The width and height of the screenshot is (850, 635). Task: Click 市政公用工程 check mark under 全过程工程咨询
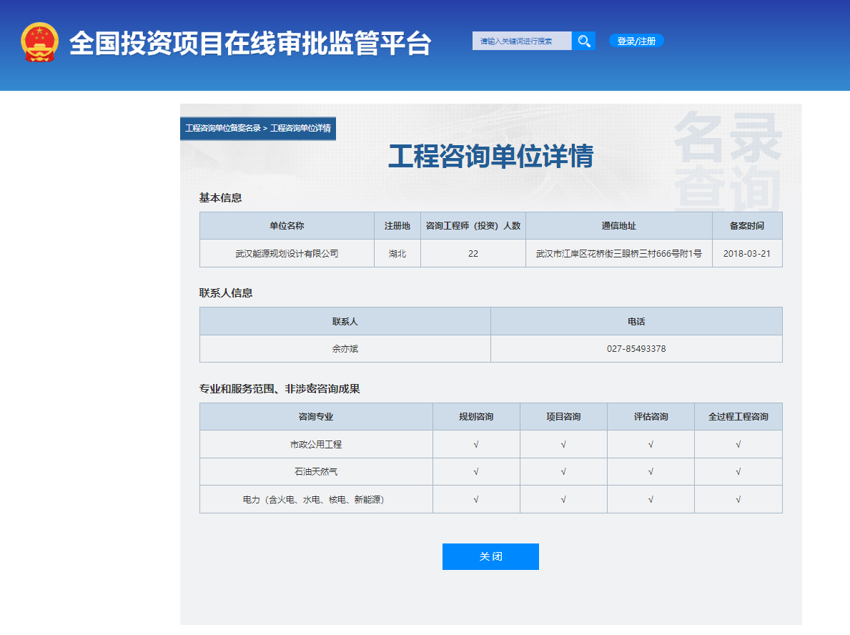click(738, 444)
